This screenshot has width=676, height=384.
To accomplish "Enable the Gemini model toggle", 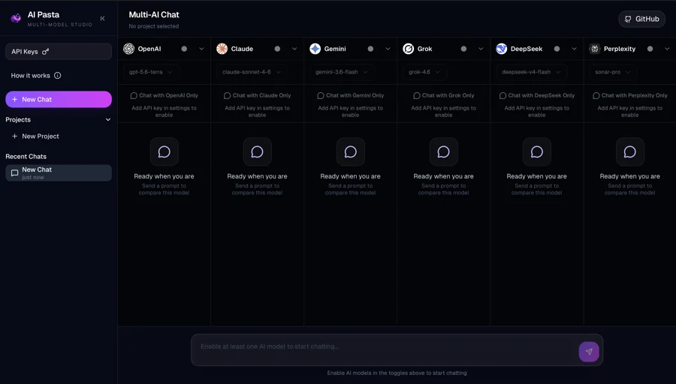I will (370, 49).
